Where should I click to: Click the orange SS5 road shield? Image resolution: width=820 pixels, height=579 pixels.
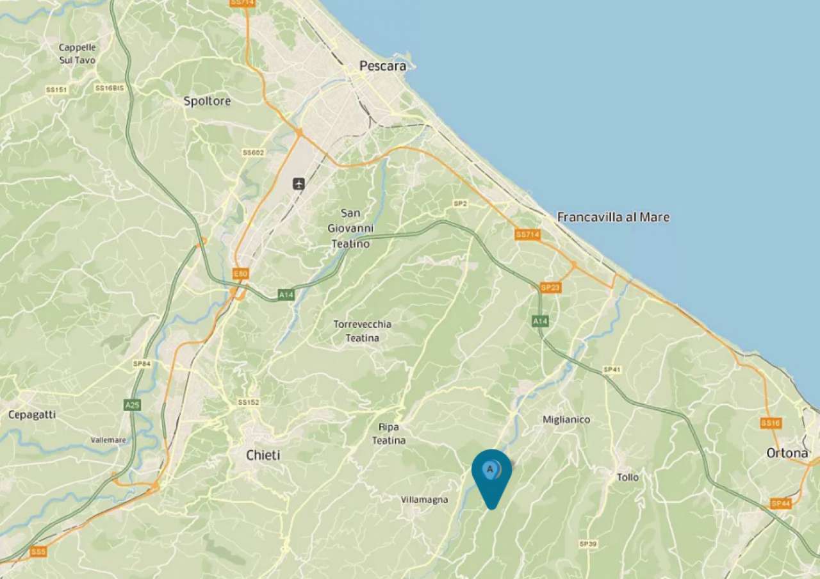pos(38,551)
